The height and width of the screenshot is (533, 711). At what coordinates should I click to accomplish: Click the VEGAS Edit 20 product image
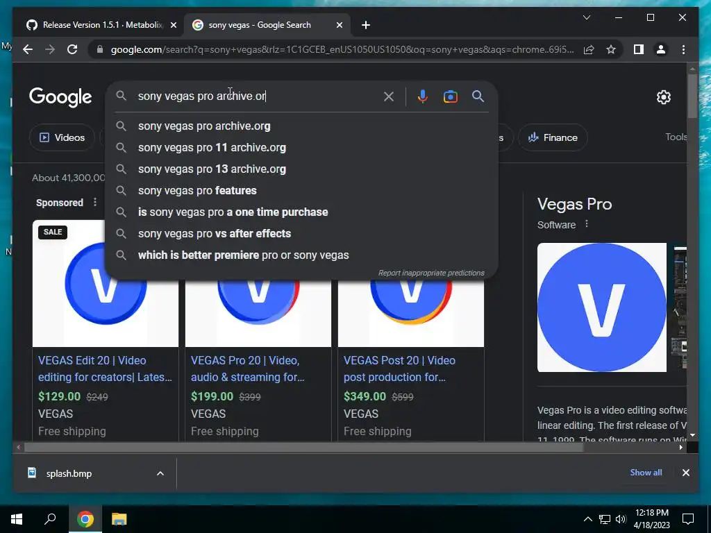click(x=106, y=313)
